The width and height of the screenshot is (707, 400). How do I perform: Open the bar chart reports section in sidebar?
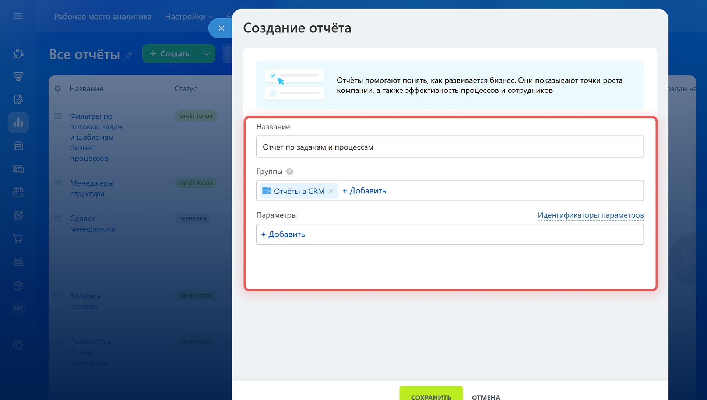[x=18, y=122]
